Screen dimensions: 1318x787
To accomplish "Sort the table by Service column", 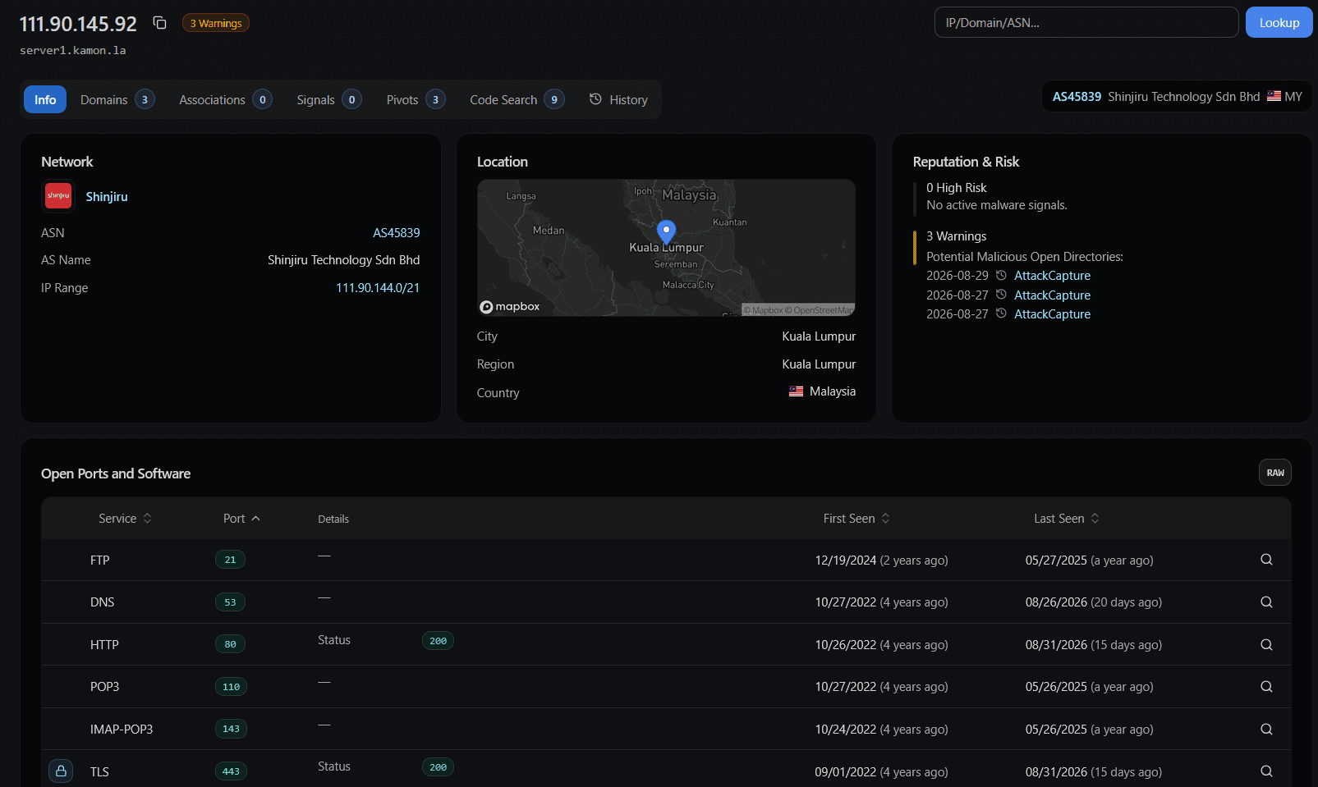I will tap(125, 519).
